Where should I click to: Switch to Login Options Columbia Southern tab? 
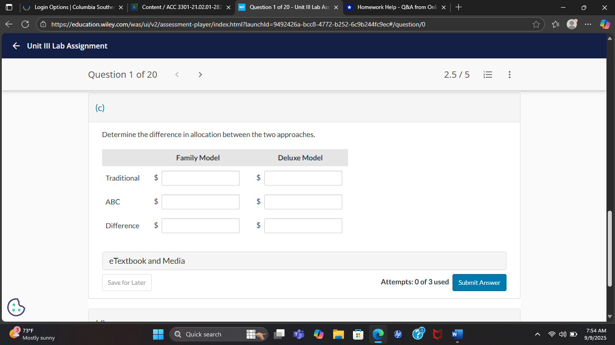coord(72,7)
